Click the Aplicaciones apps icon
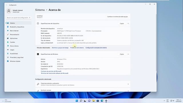 [x=8, y=38]
